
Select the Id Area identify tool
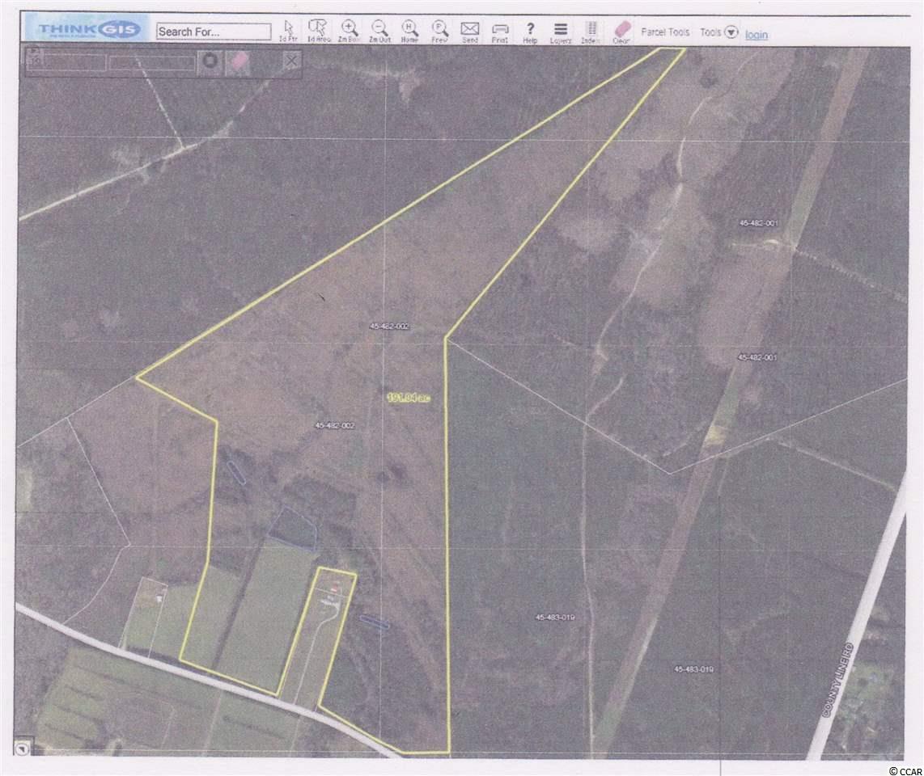318,31
